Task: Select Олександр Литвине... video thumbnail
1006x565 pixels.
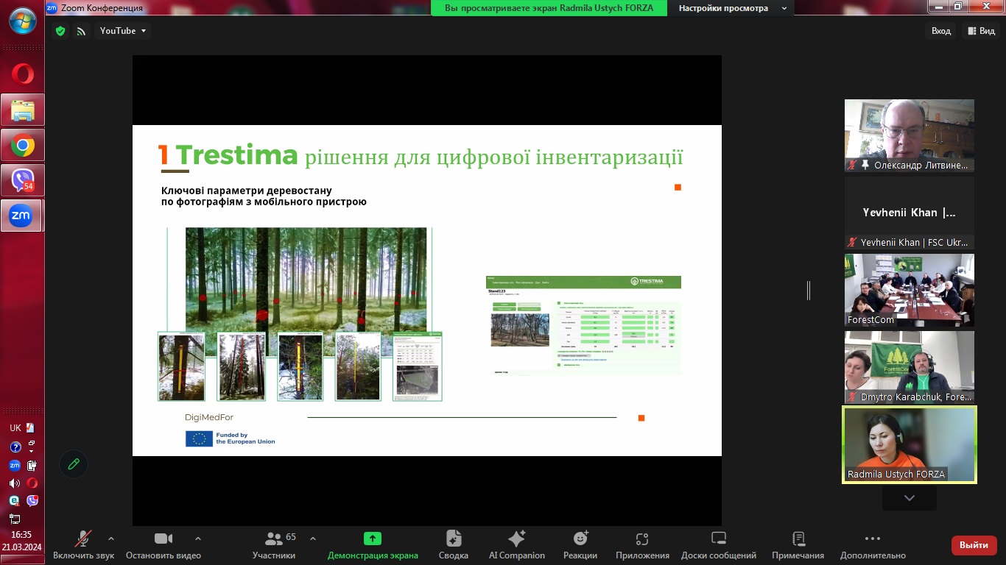Action: 910,136
